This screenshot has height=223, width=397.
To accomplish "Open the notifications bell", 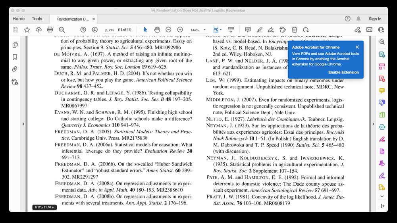I will (x=358, y=19).
